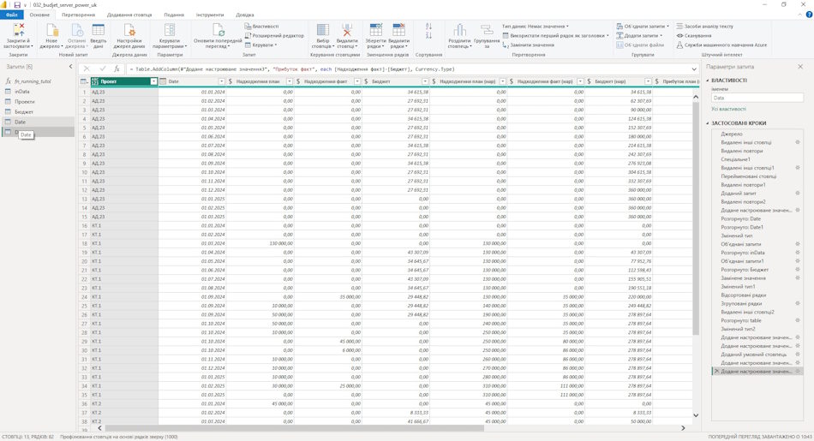Open the Розширений редактор
The image size is (814, 441).
point(274,36)
